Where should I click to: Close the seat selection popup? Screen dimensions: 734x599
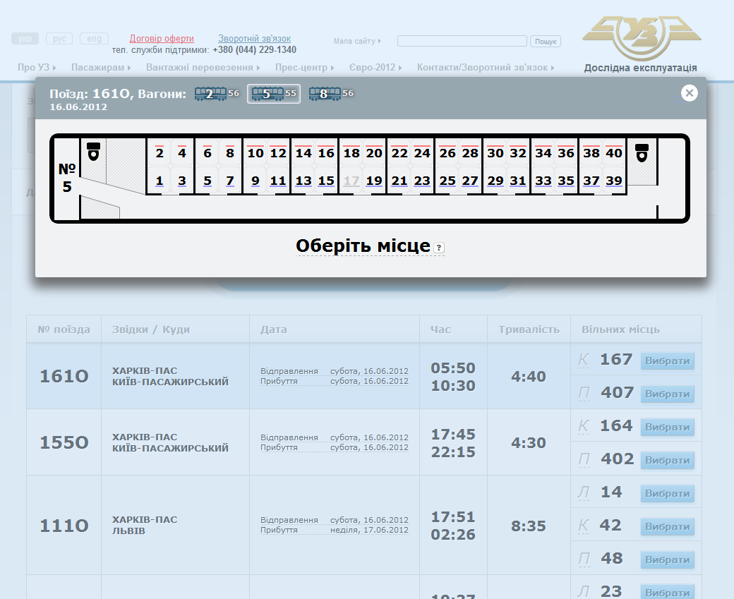690,93
